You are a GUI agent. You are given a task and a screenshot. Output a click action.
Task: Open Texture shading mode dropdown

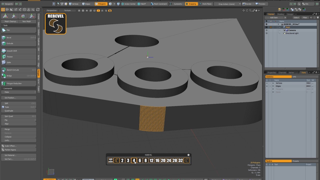[x=67, y=10]
